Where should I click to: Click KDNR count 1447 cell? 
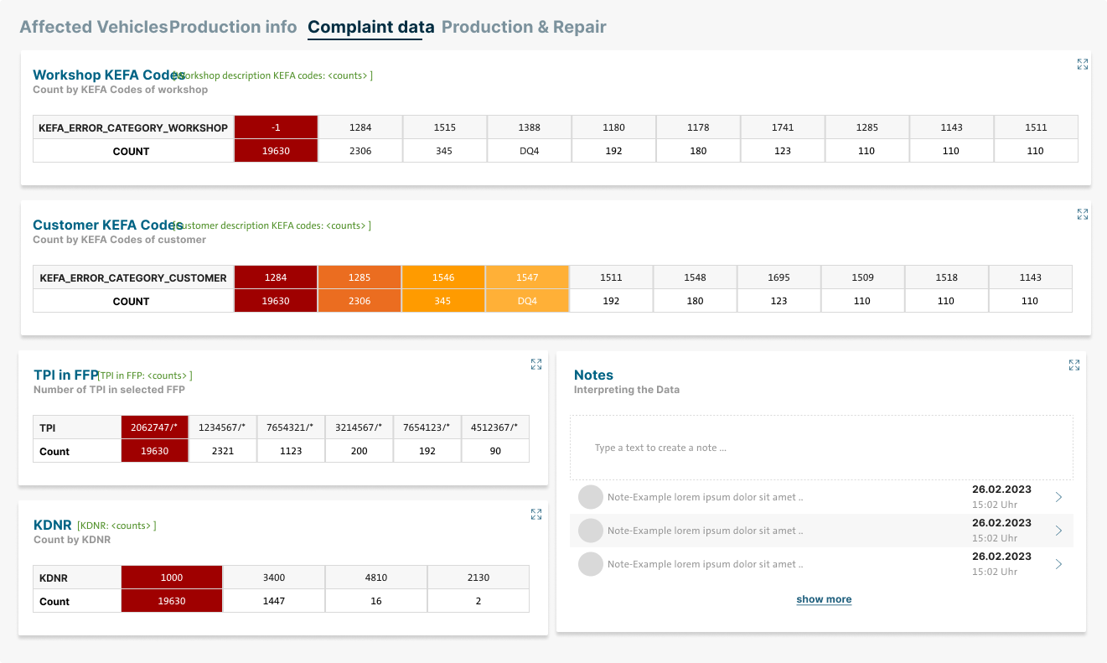(x=274, y=601)
